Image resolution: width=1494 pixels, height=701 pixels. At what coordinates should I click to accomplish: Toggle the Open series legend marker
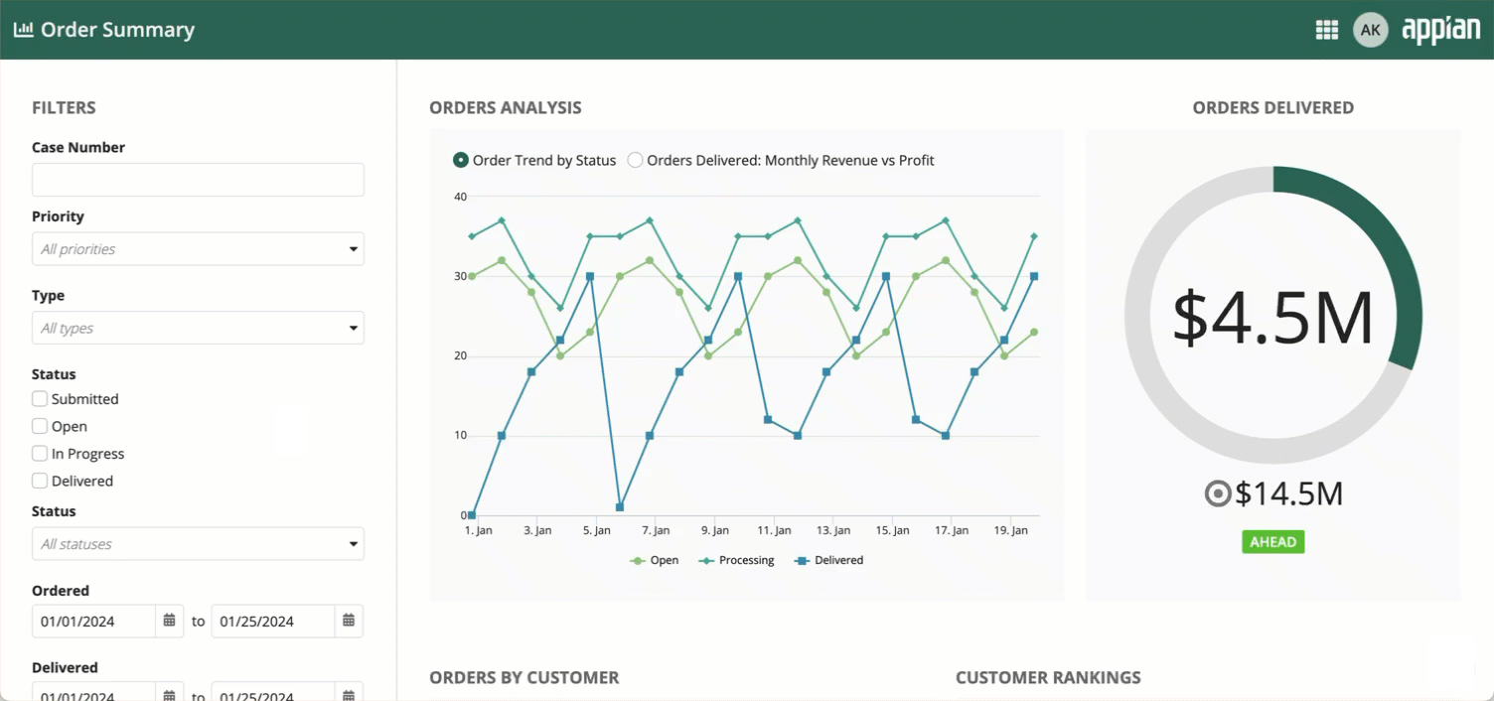638,561
